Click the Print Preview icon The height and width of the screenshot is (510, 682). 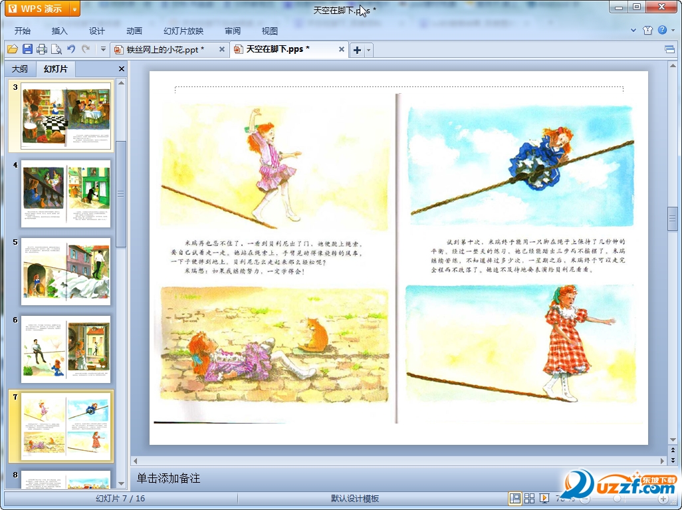pos(56,49)
